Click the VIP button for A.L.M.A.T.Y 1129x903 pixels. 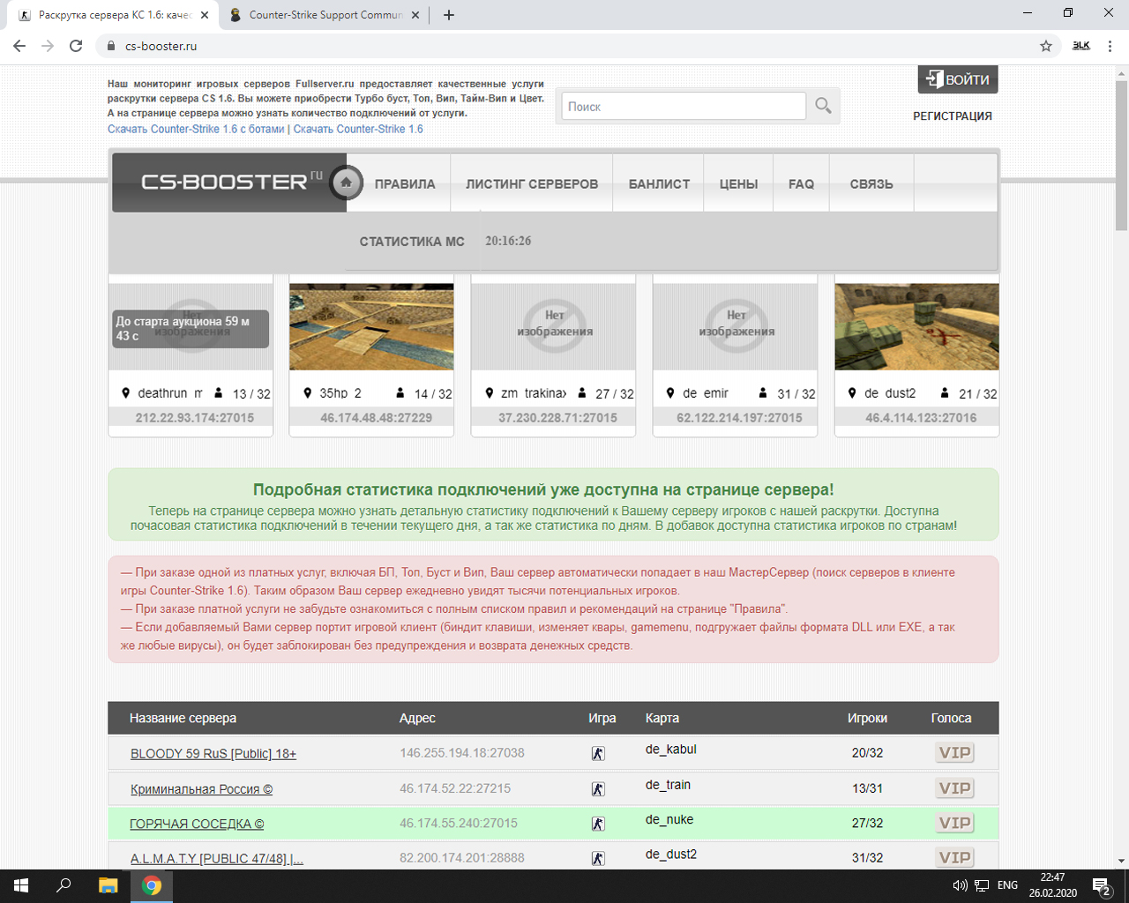(x=955, y=857)
